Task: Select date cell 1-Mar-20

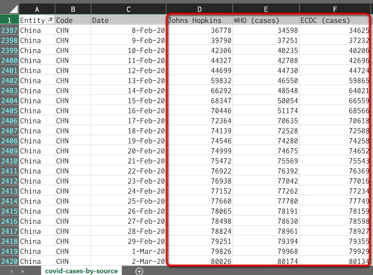Action: pyautogui.click(x=129, y=251)
